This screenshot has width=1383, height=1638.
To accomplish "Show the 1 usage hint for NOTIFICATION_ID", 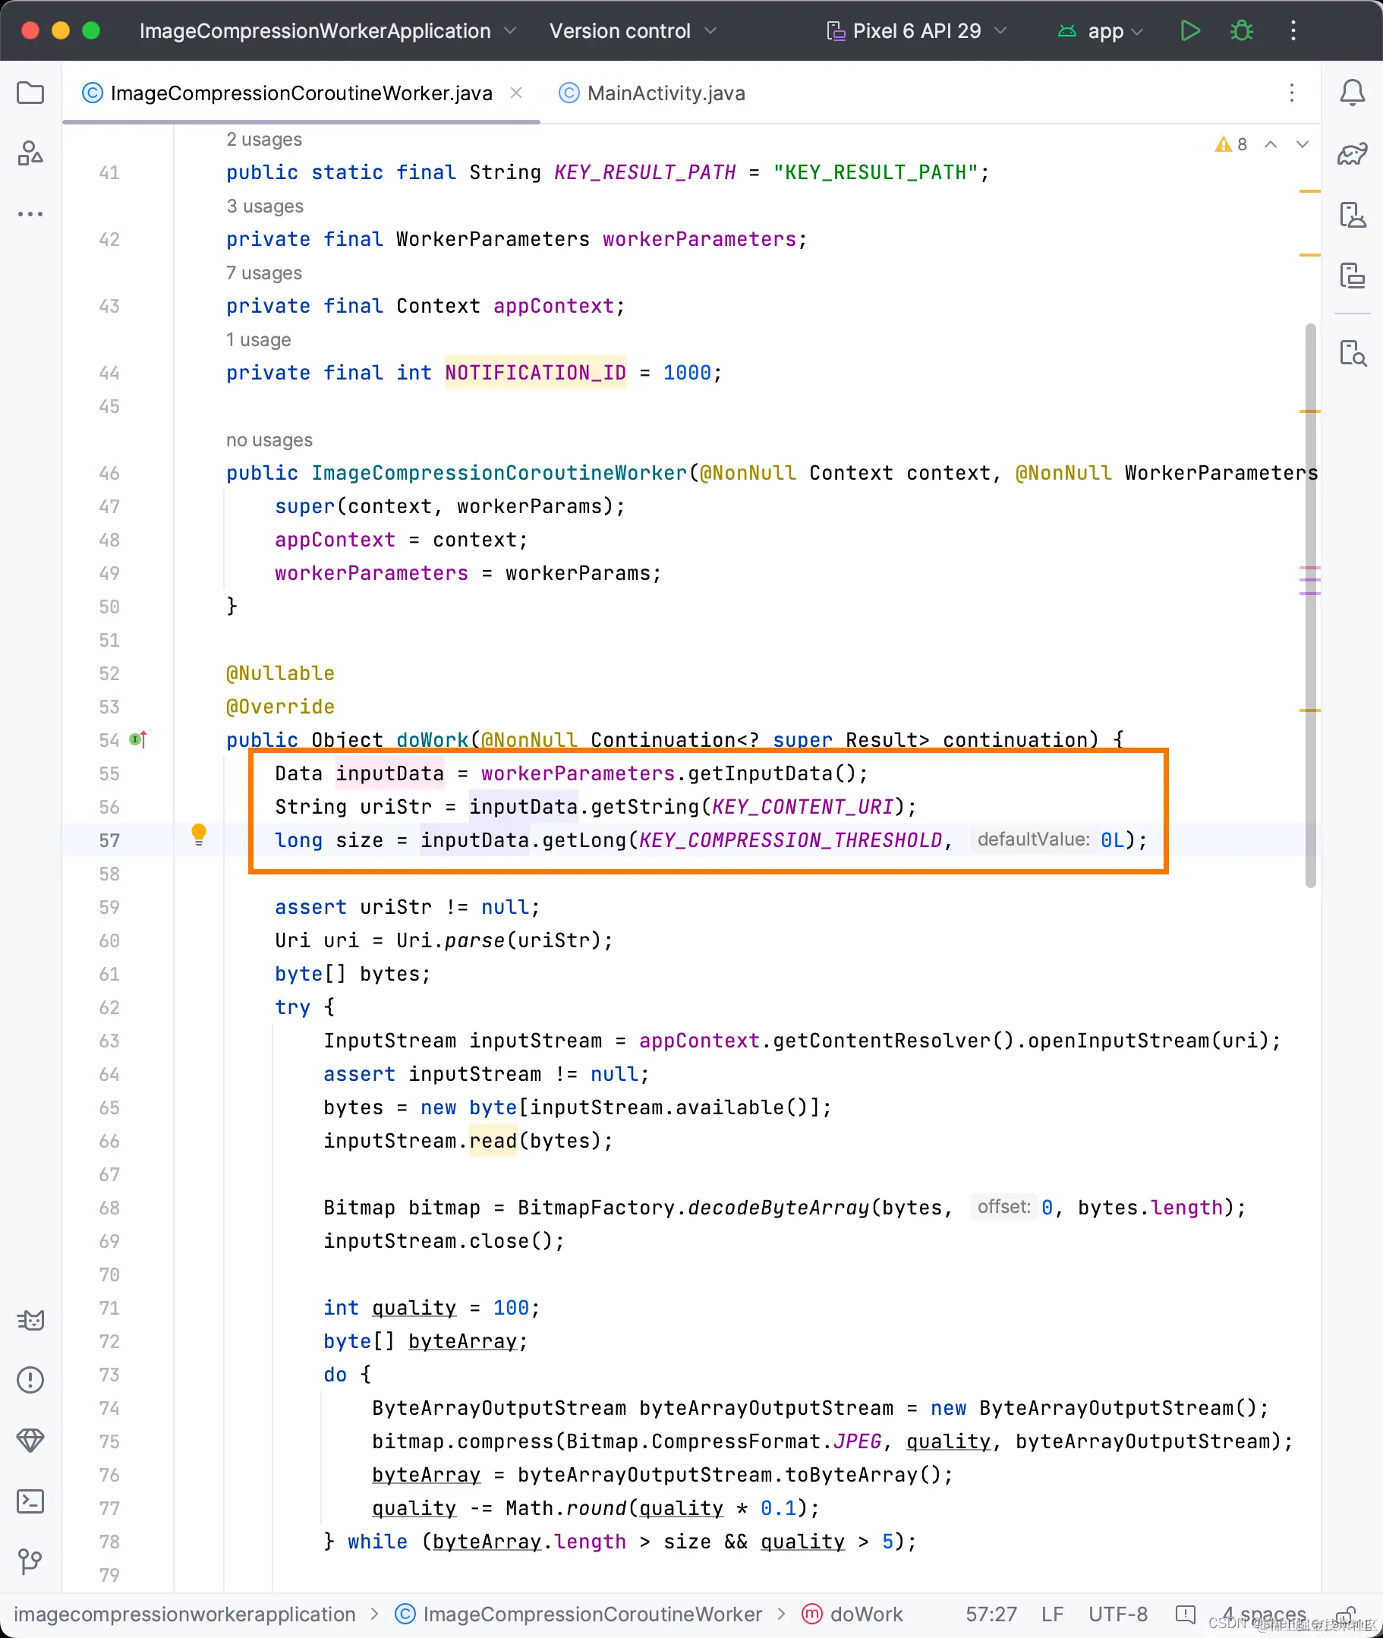I will [x=259, y=339].
